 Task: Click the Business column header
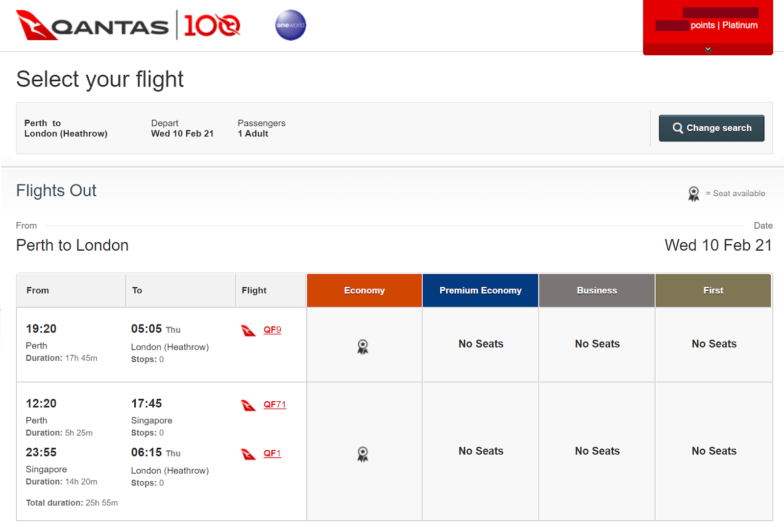pos(597,291)
